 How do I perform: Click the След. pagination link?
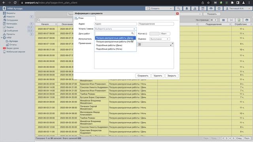pyautogui.click(x=239, y=138)
